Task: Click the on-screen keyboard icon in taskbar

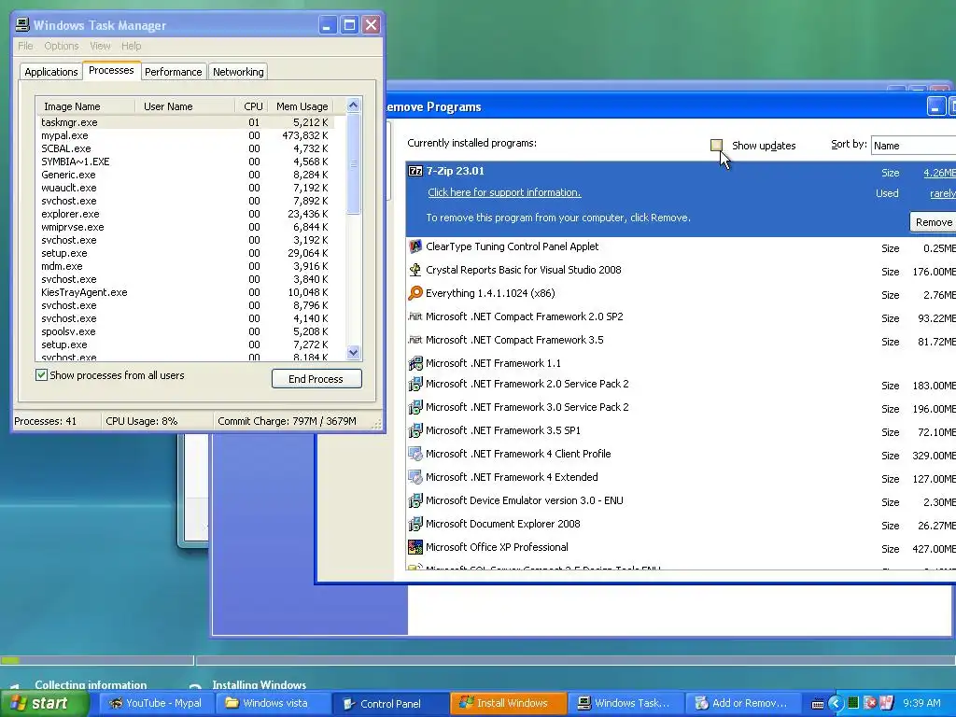Action: [818, 704]
